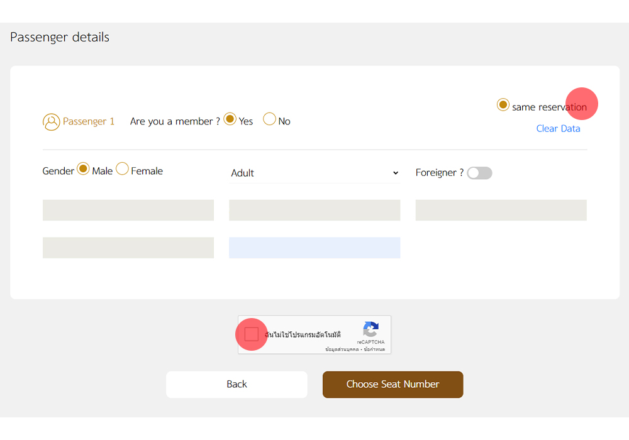Choose Male gender radio button
This screenshot has height=440, width=629.
coord(83,168)
